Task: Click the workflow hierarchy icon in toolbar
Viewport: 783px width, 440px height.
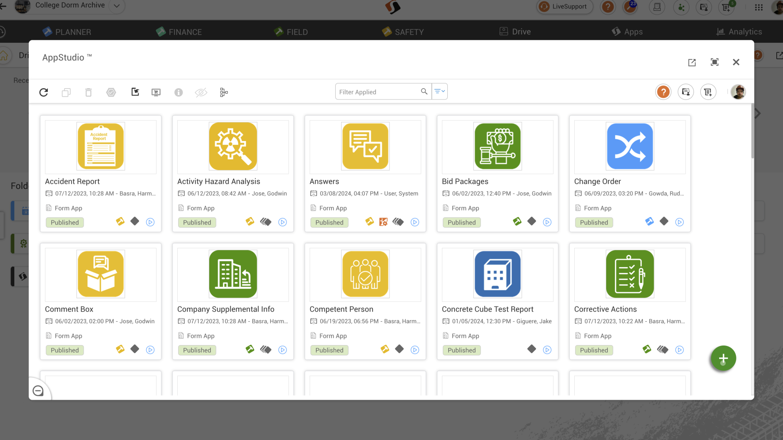Action: 224,92
